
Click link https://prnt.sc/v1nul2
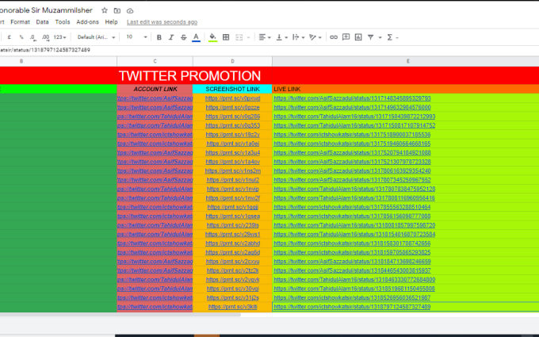coord(233,180)
